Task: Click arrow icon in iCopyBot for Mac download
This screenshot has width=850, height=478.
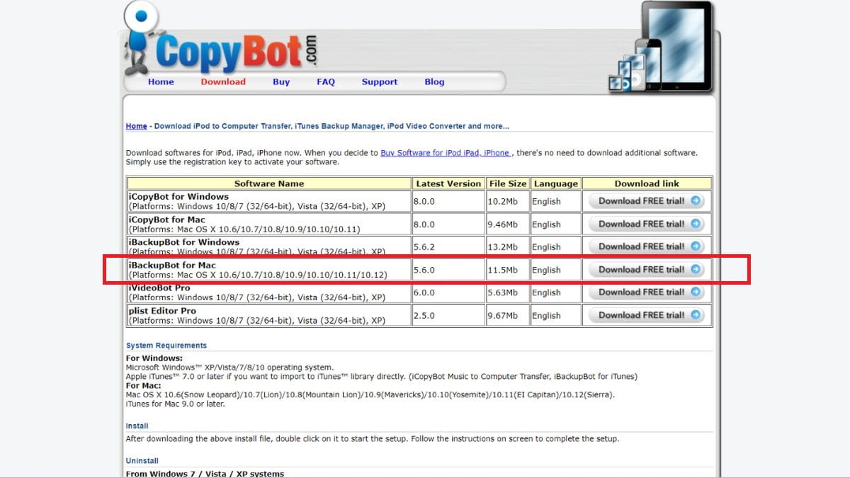Action: [x=696, y=224]
